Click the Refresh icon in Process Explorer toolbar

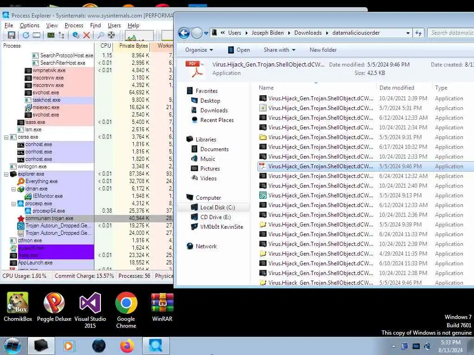(26, 35)
